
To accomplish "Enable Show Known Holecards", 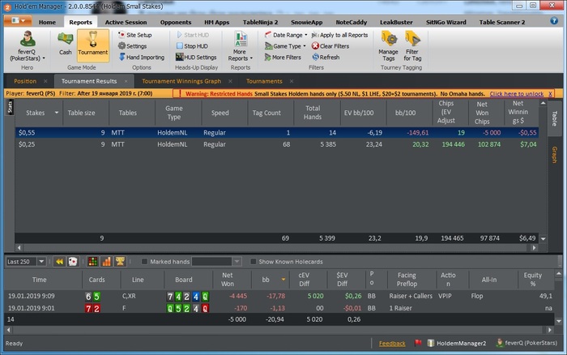I will [253, 261].
